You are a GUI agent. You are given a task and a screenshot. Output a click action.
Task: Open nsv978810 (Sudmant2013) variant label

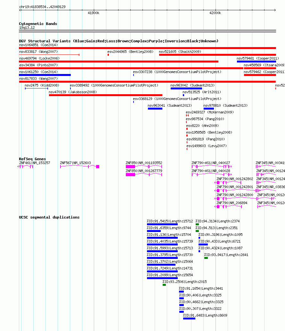[x=225, y=106]
